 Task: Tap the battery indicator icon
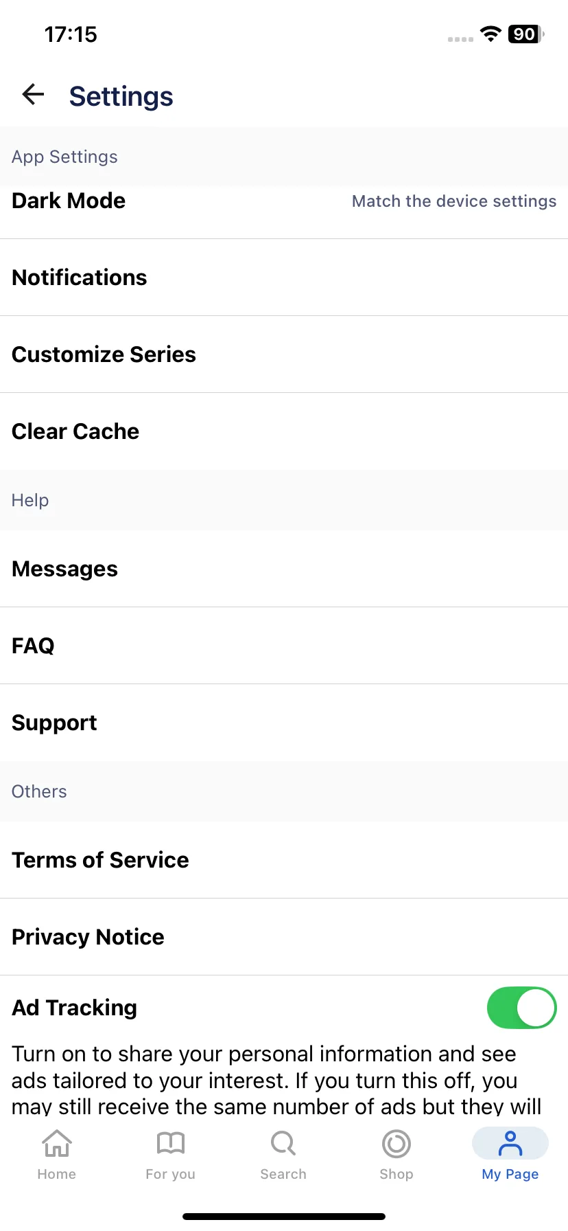coord(526,34)
